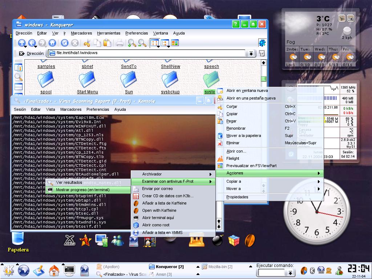Open Herramientas menu in Konqueror
Screen dimensions: 372x279
[x=109, y=33]
